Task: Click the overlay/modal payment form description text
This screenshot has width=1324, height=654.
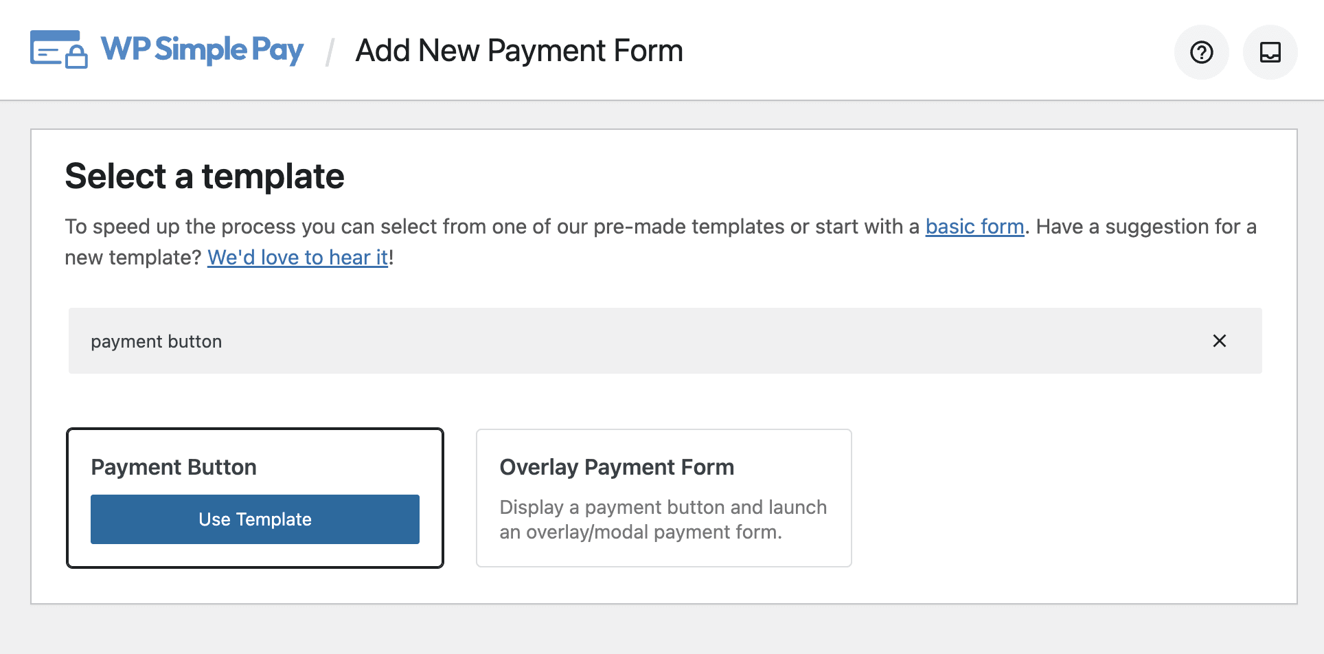Action: click(x=663, y=519)
